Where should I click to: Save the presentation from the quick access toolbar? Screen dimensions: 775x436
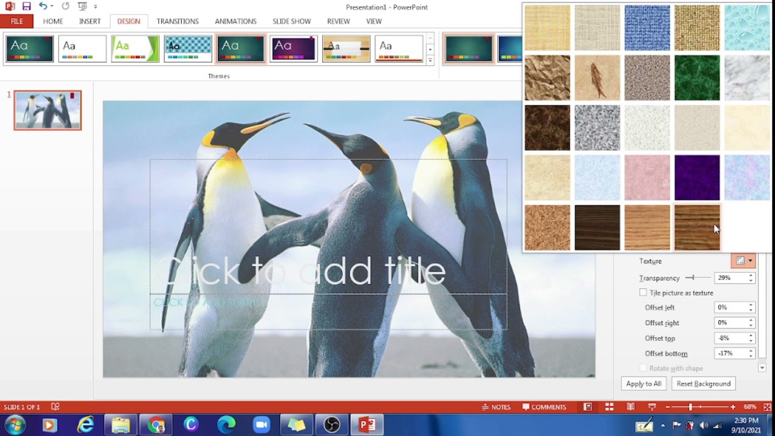coord(26,7)
